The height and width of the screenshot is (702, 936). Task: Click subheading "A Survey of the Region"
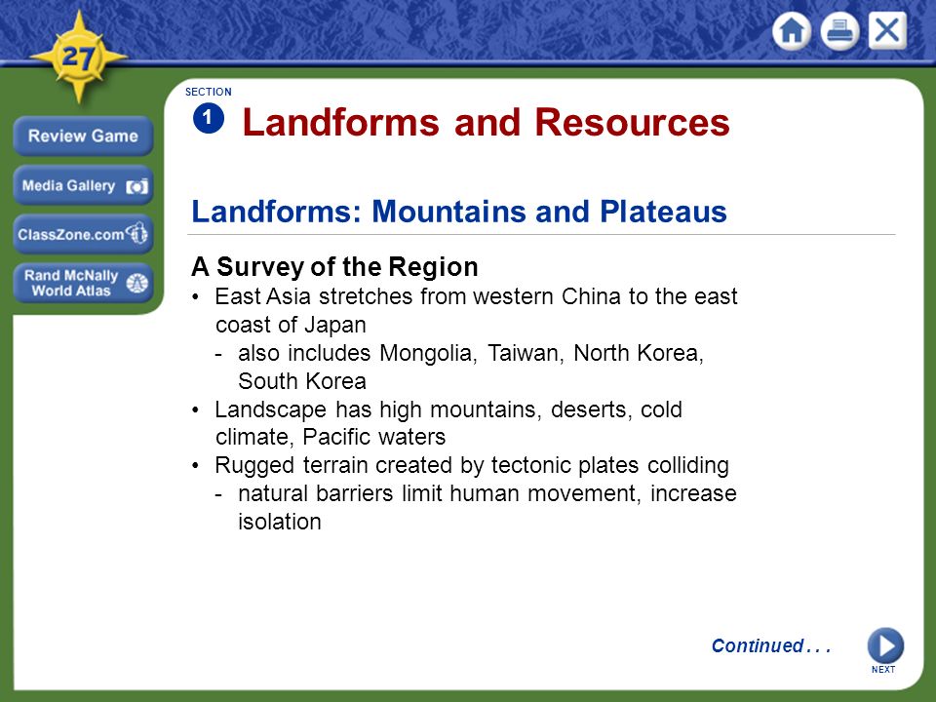pos(334,267)
